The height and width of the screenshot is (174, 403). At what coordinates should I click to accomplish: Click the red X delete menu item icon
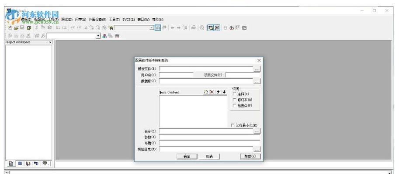tap(212, 92)
